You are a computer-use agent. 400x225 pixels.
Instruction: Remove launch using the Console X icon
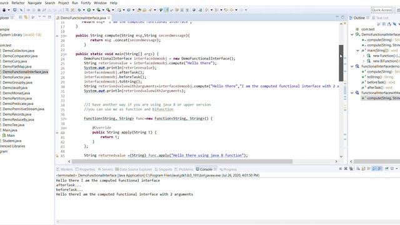tap(346, 169)
